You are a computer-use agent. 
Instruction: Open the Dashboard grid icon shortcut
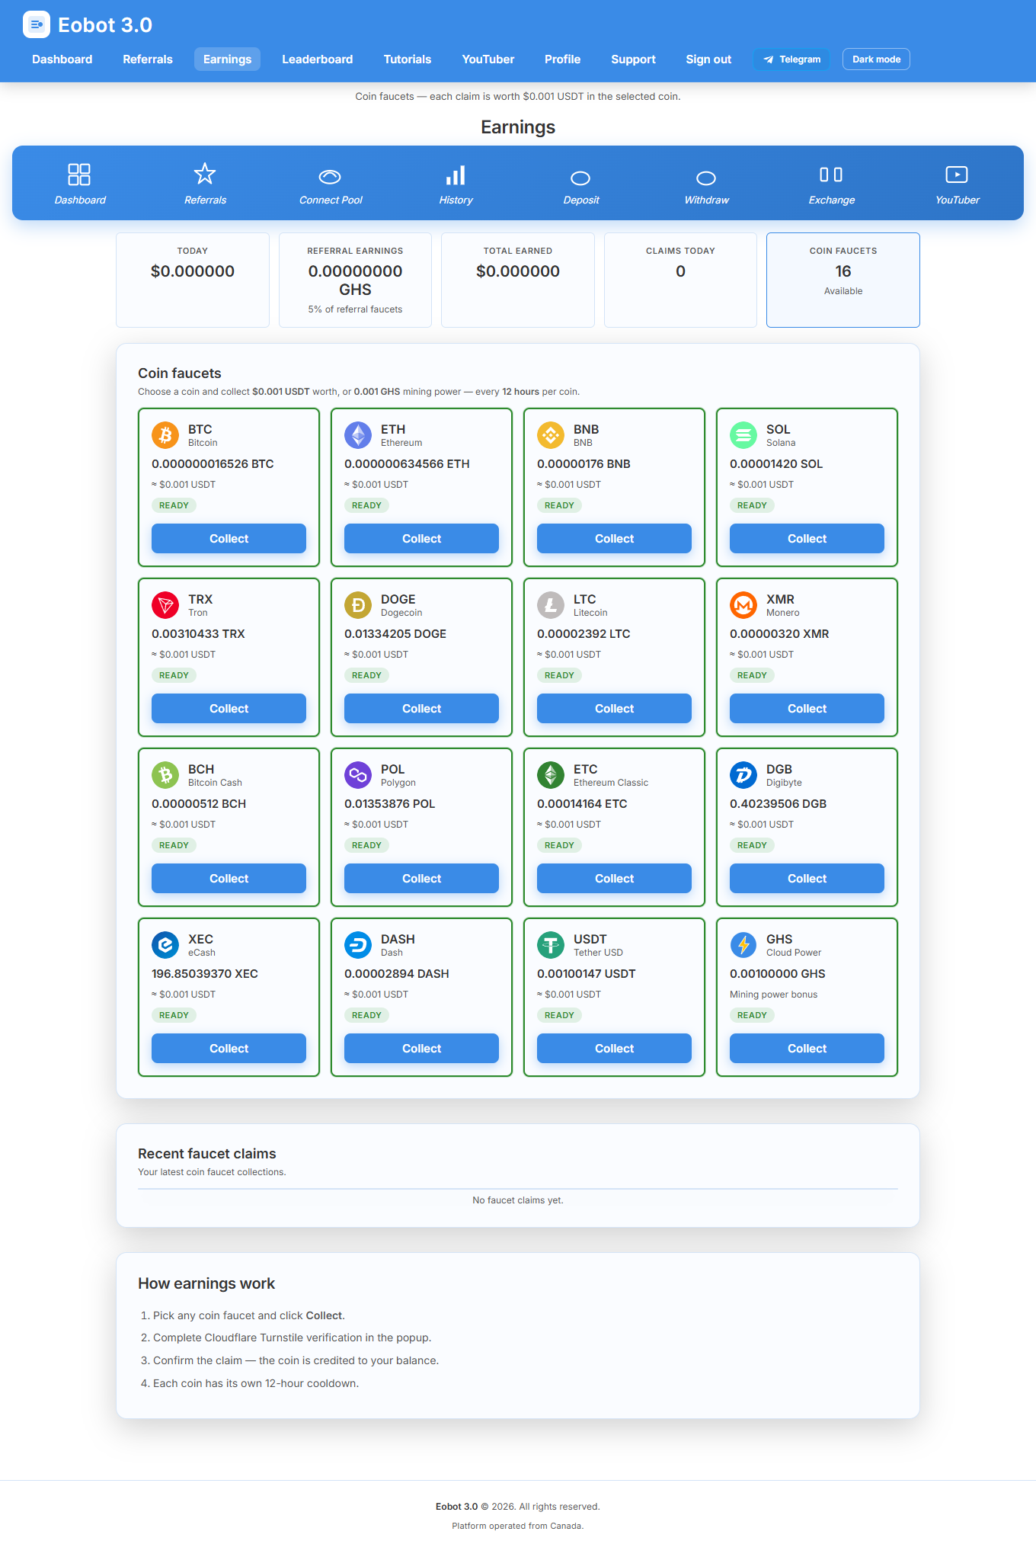point(79,175)
